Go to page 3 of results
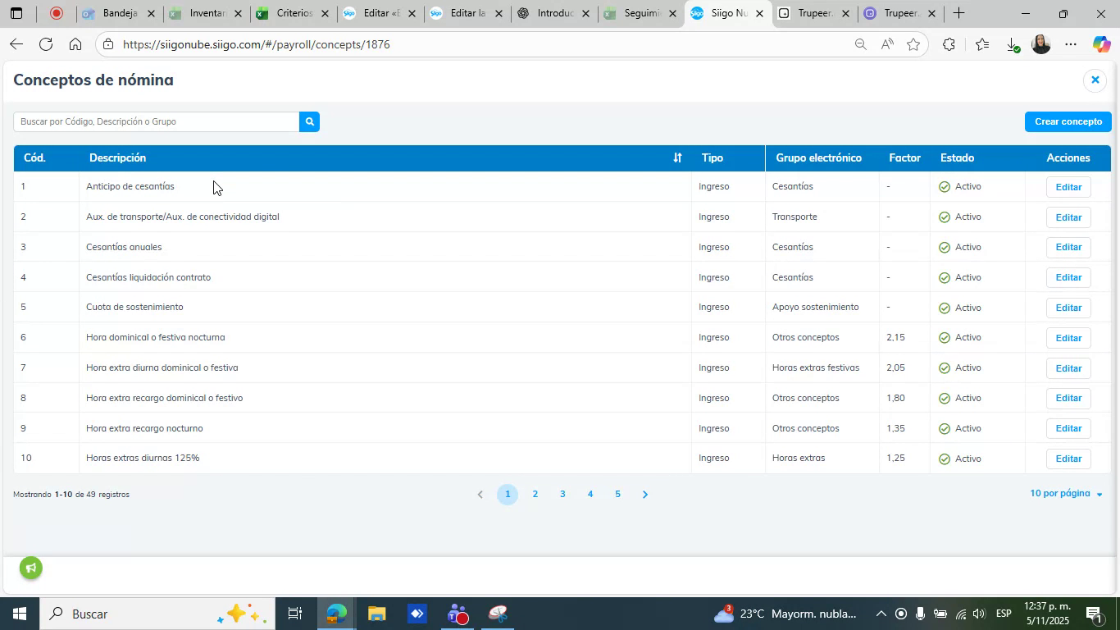 click(562, 495)
